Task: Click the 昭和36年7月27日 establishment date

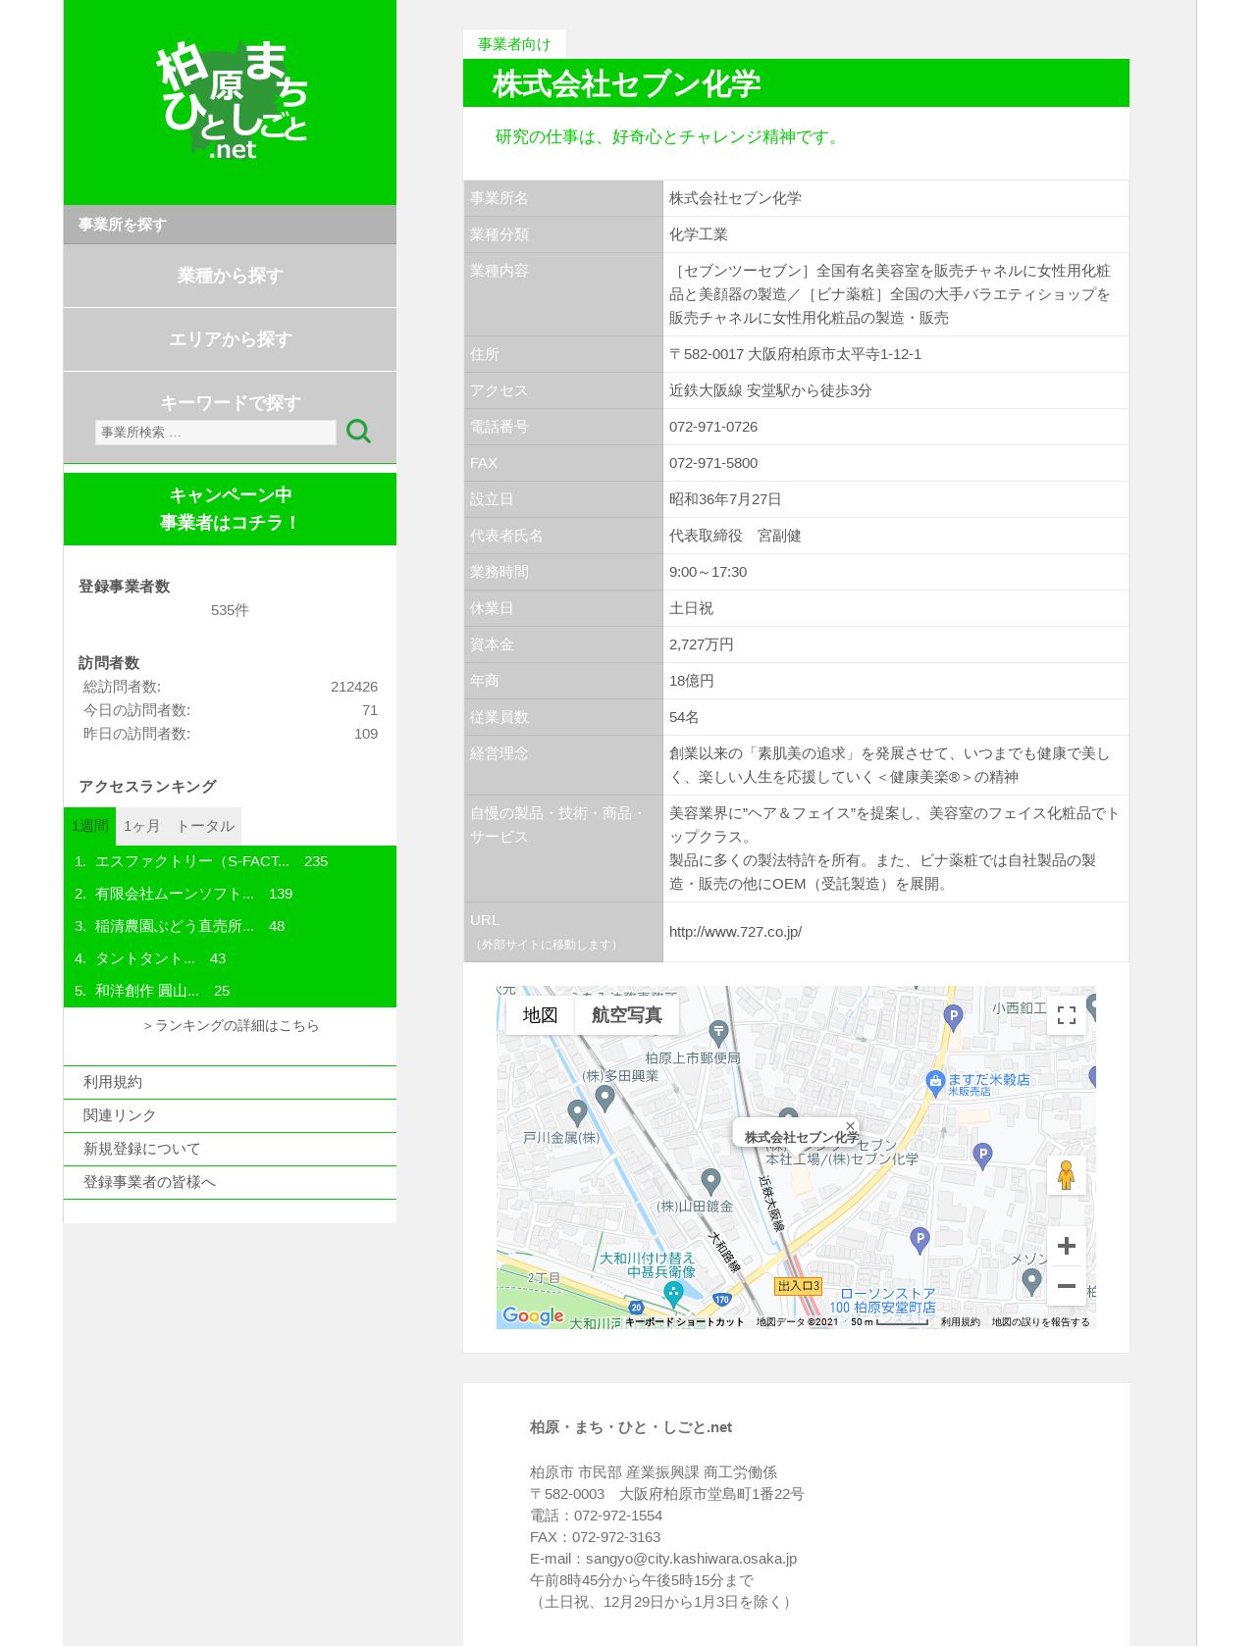Action: coord(725,499)
